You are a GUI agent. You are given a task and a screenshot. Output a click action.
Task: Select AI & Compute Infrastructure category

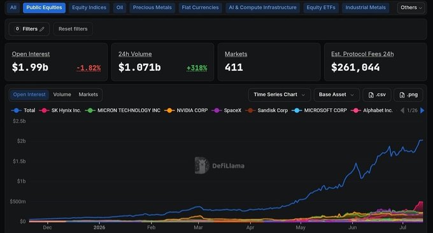(262, 8)
